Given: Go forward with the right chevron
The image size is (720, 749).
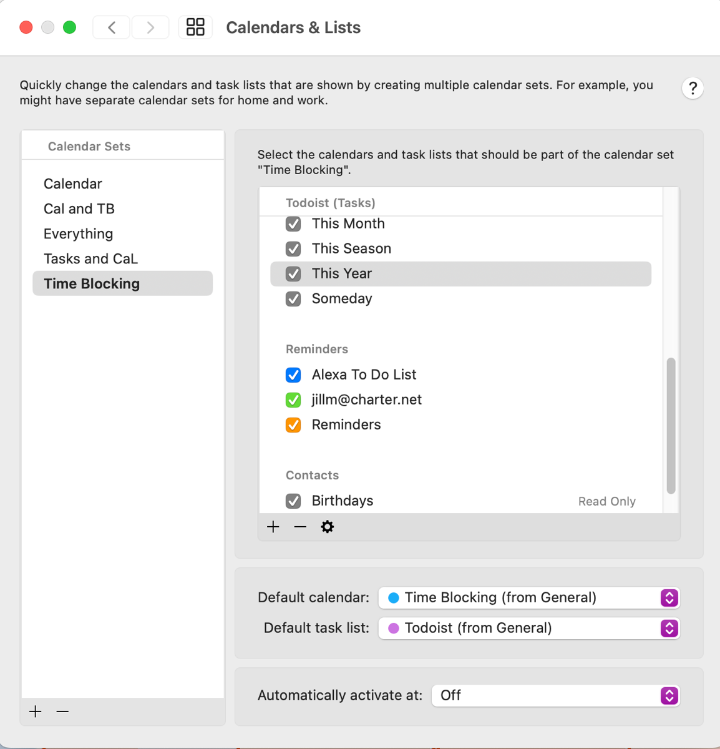Looking at the screenshot, I should coord(150,27).
